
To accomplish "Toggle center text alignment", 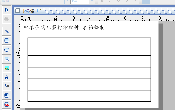I will (x=154, y=2).
